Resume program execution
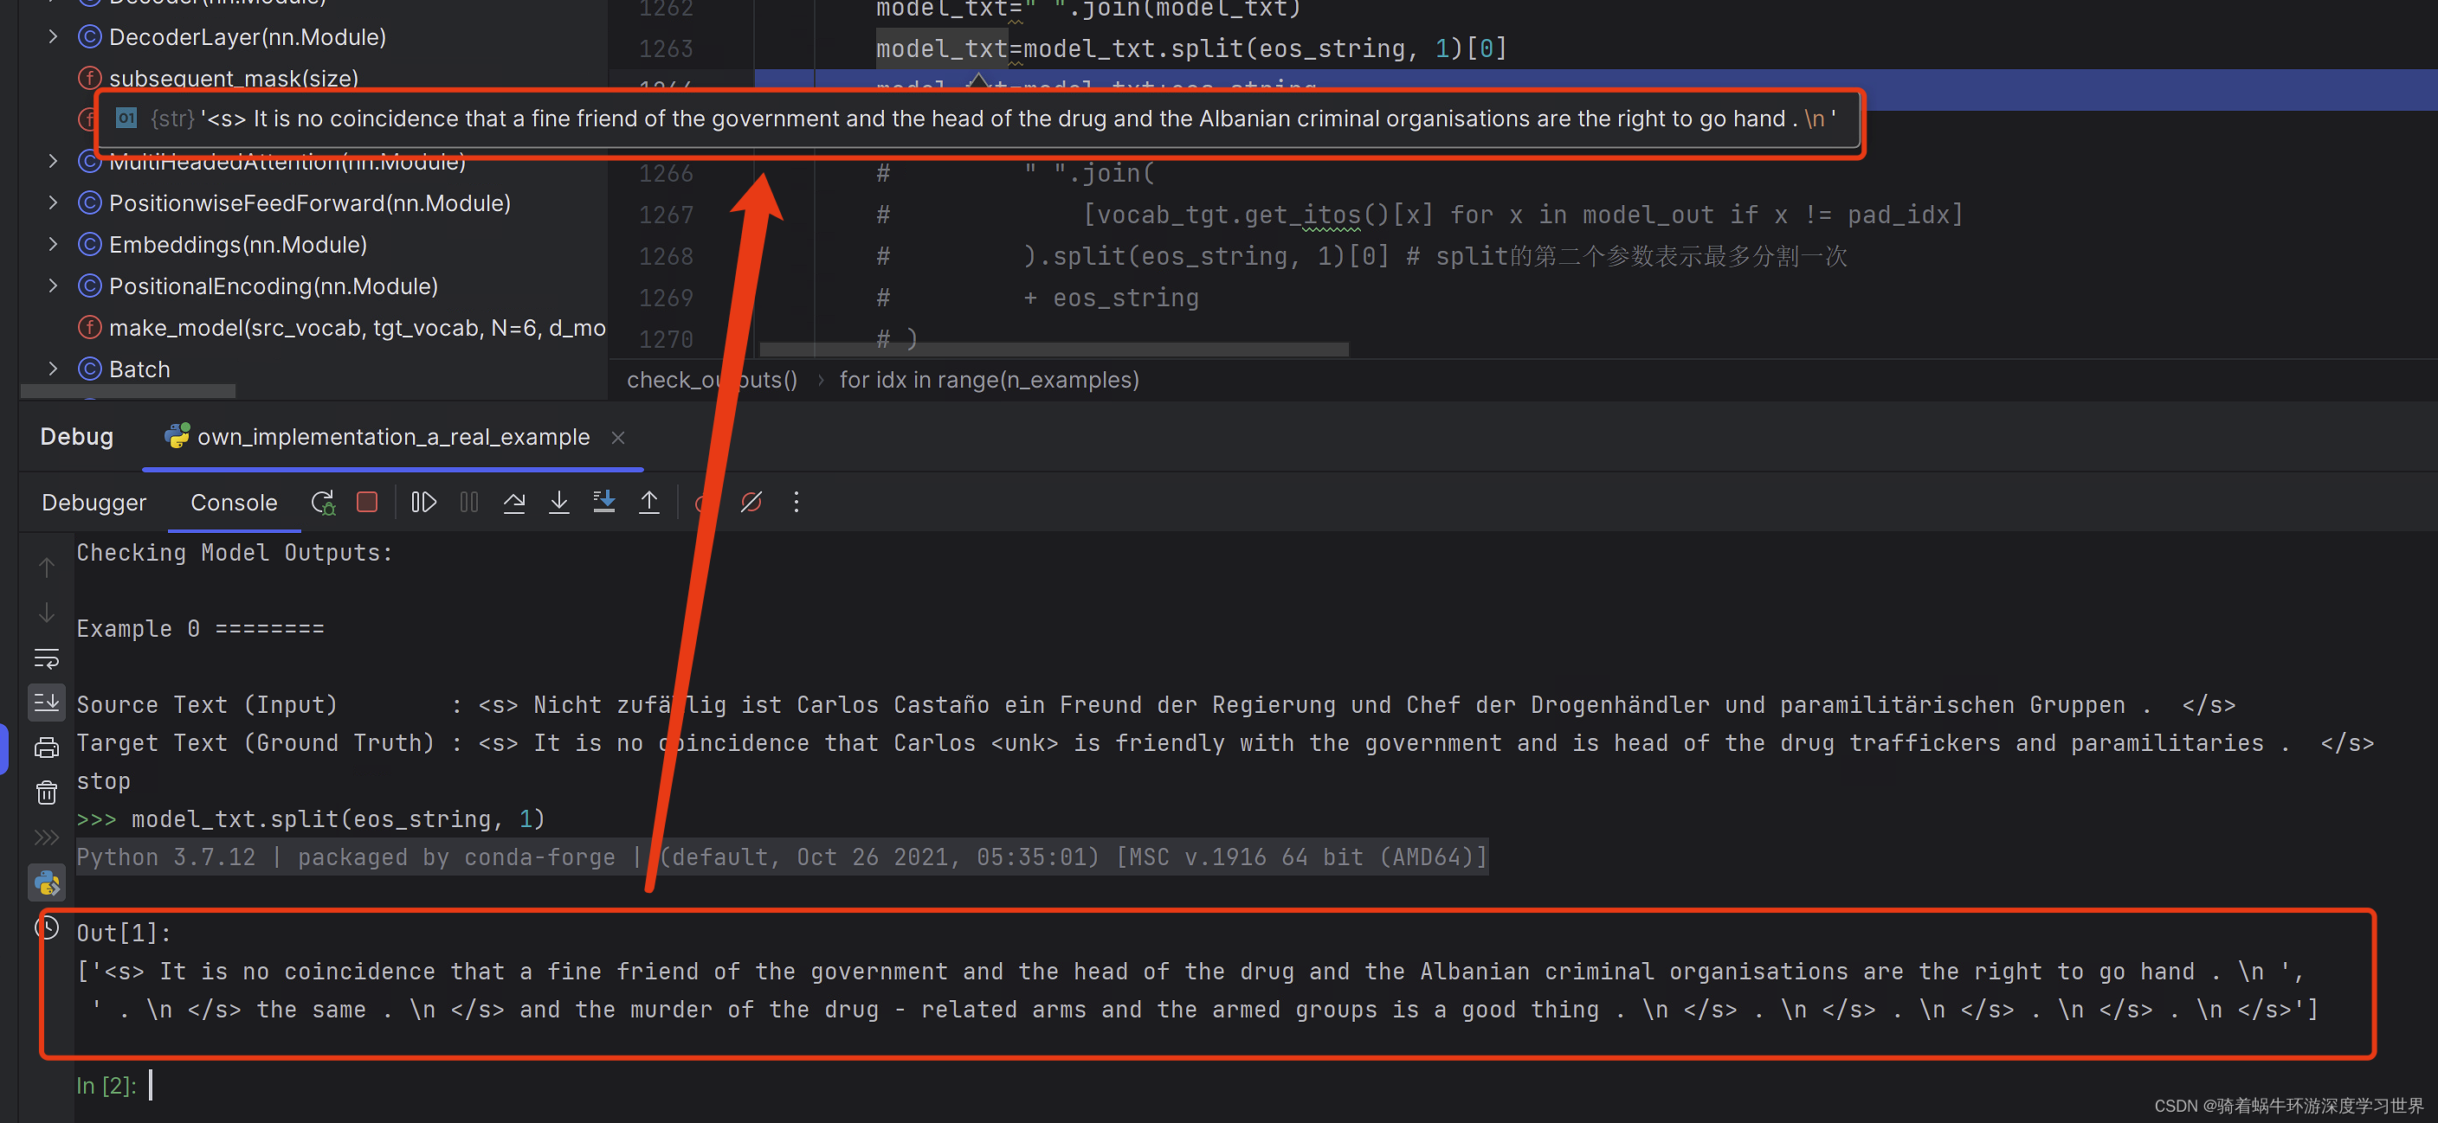2438x1123 pixels. 423,503
